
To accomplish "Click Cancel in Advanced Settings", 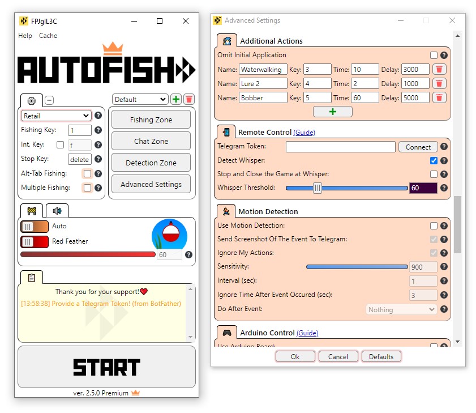I will 338,356.
